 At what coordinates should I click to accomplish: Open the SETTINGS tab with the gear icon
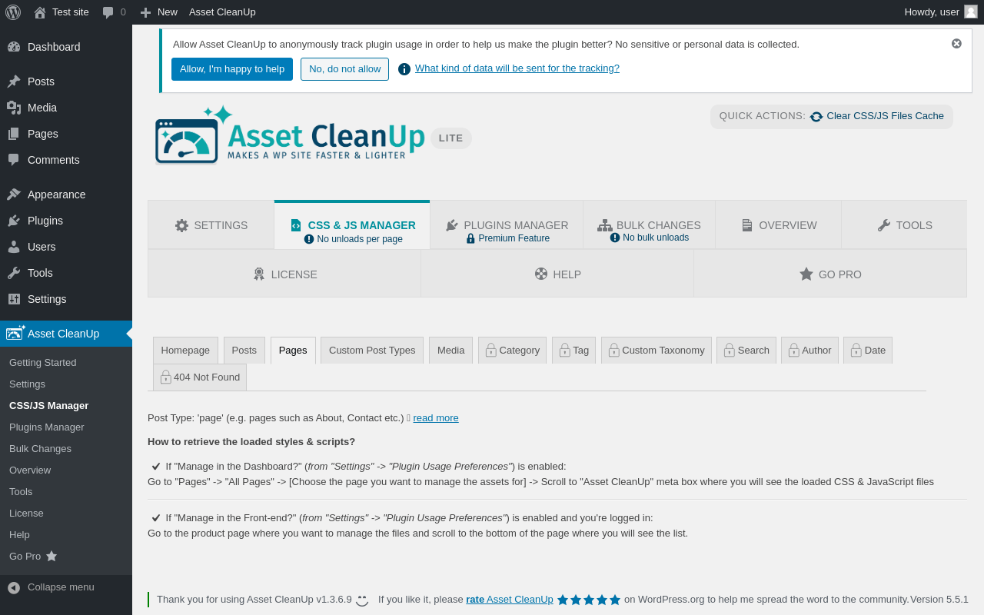(211, 225)
